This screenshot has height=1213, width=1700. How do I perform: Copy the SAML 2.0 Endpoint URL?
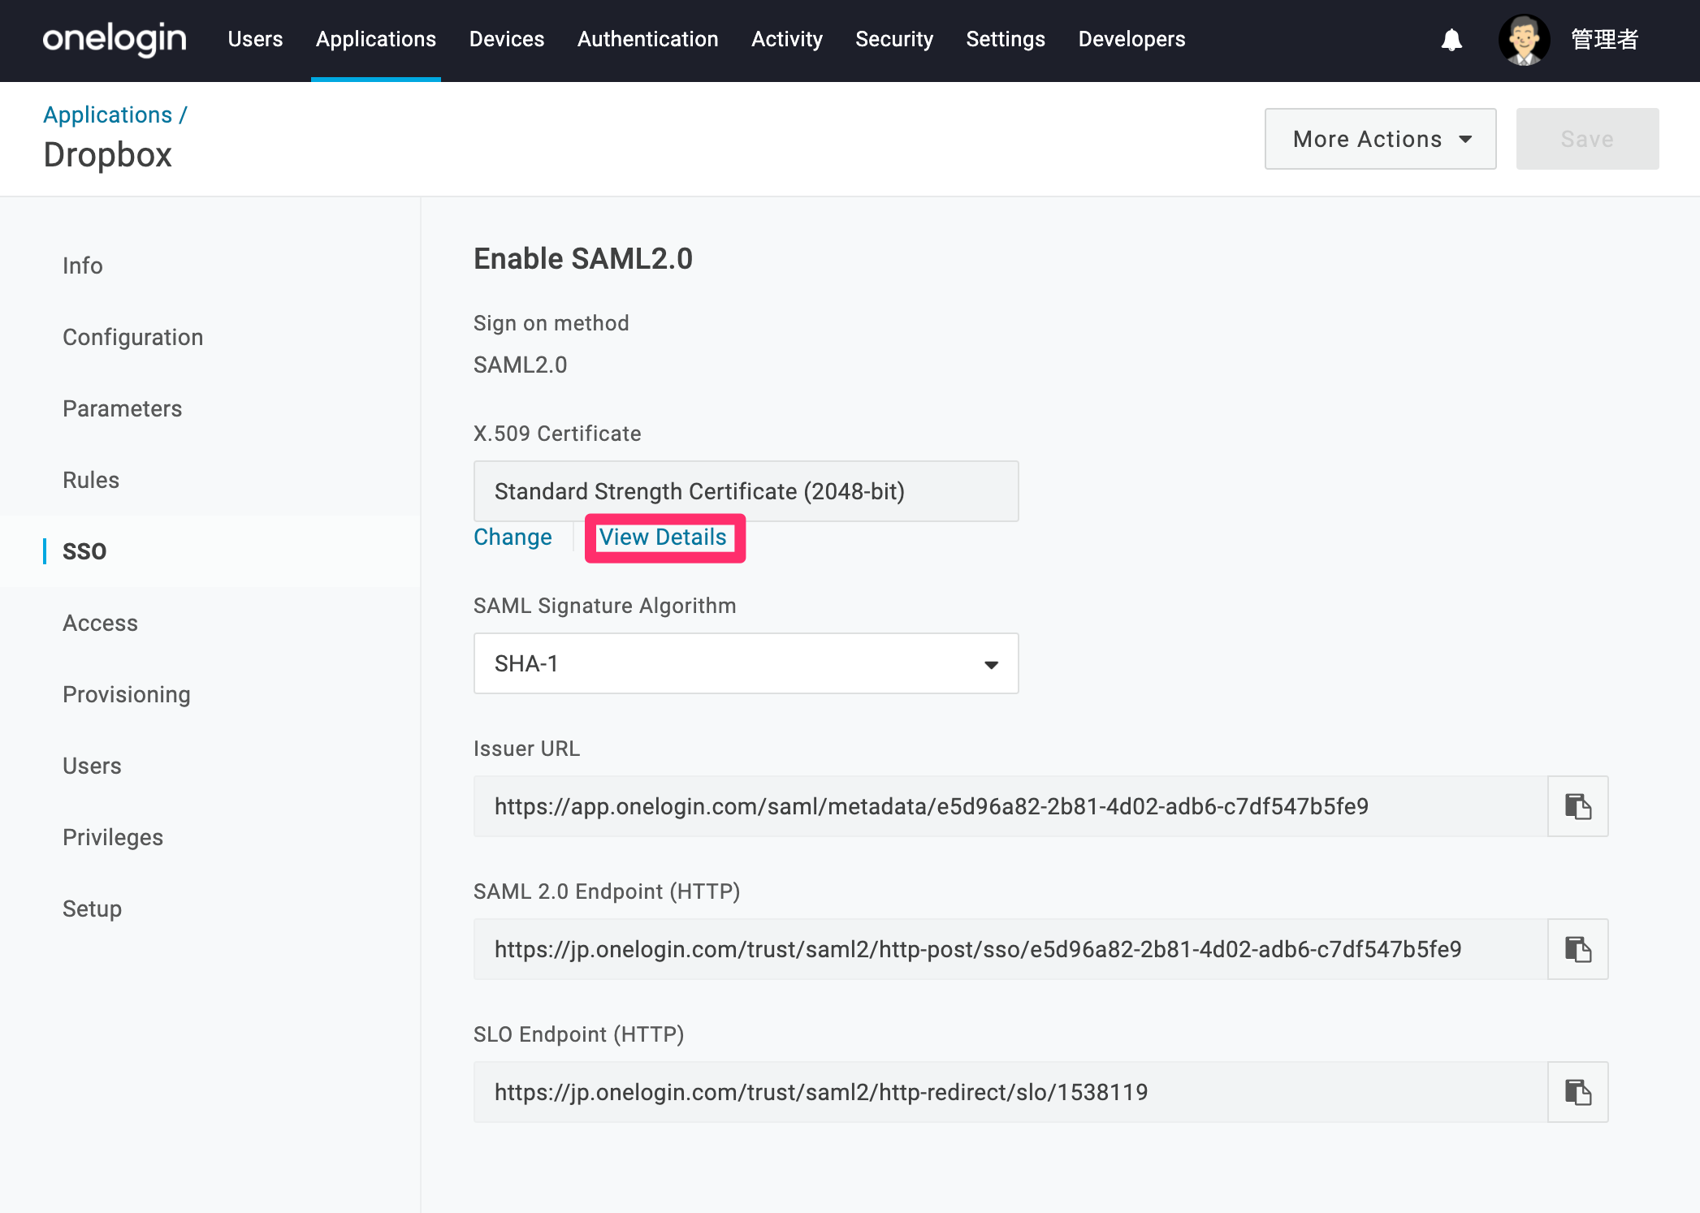(1577, 949)
